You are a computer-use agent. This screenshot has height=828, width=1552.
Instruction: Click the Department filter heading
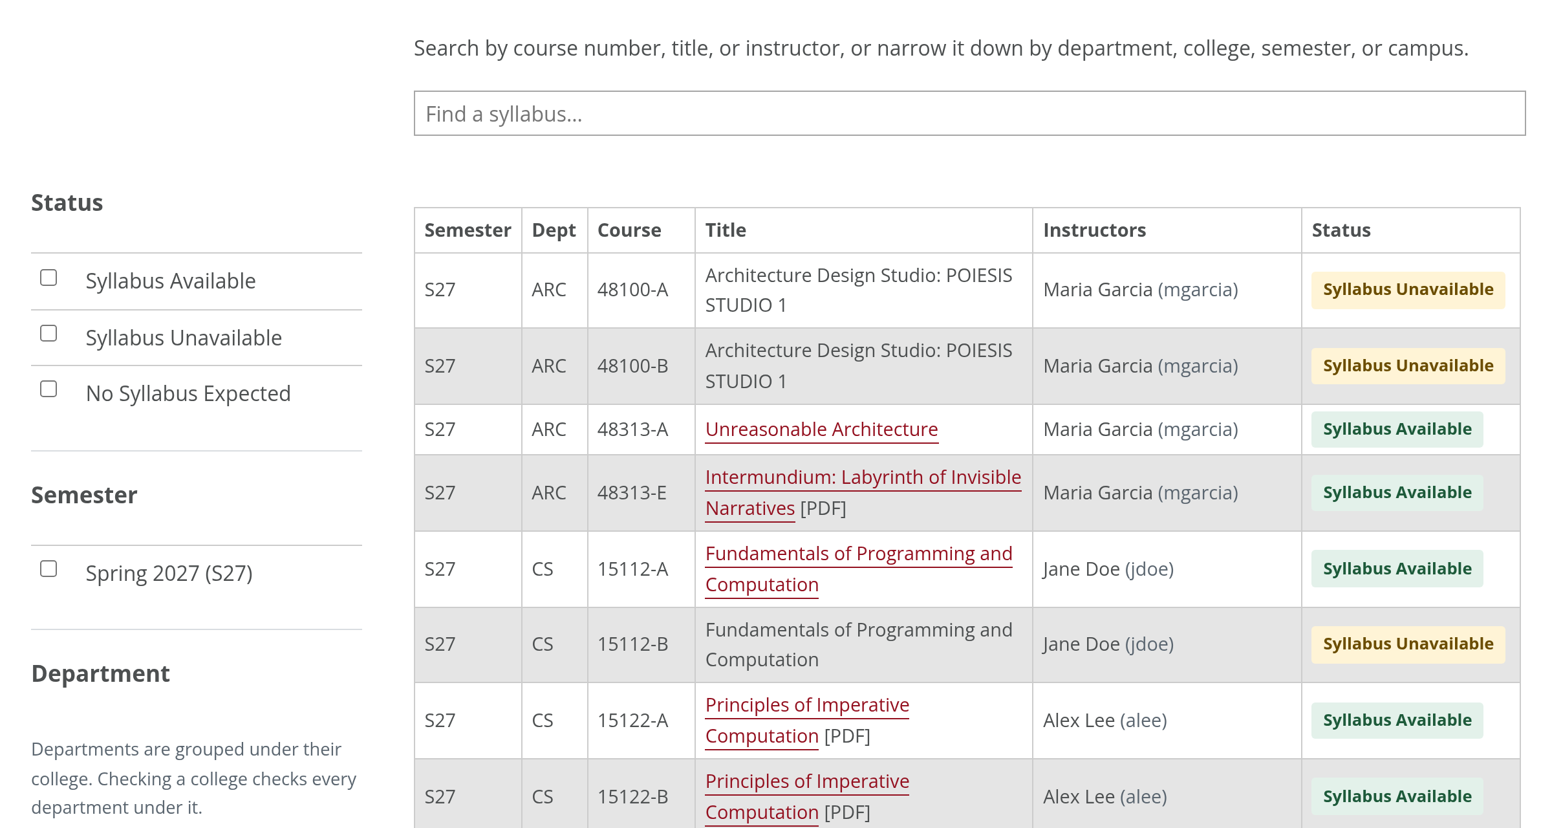[100, 674]
